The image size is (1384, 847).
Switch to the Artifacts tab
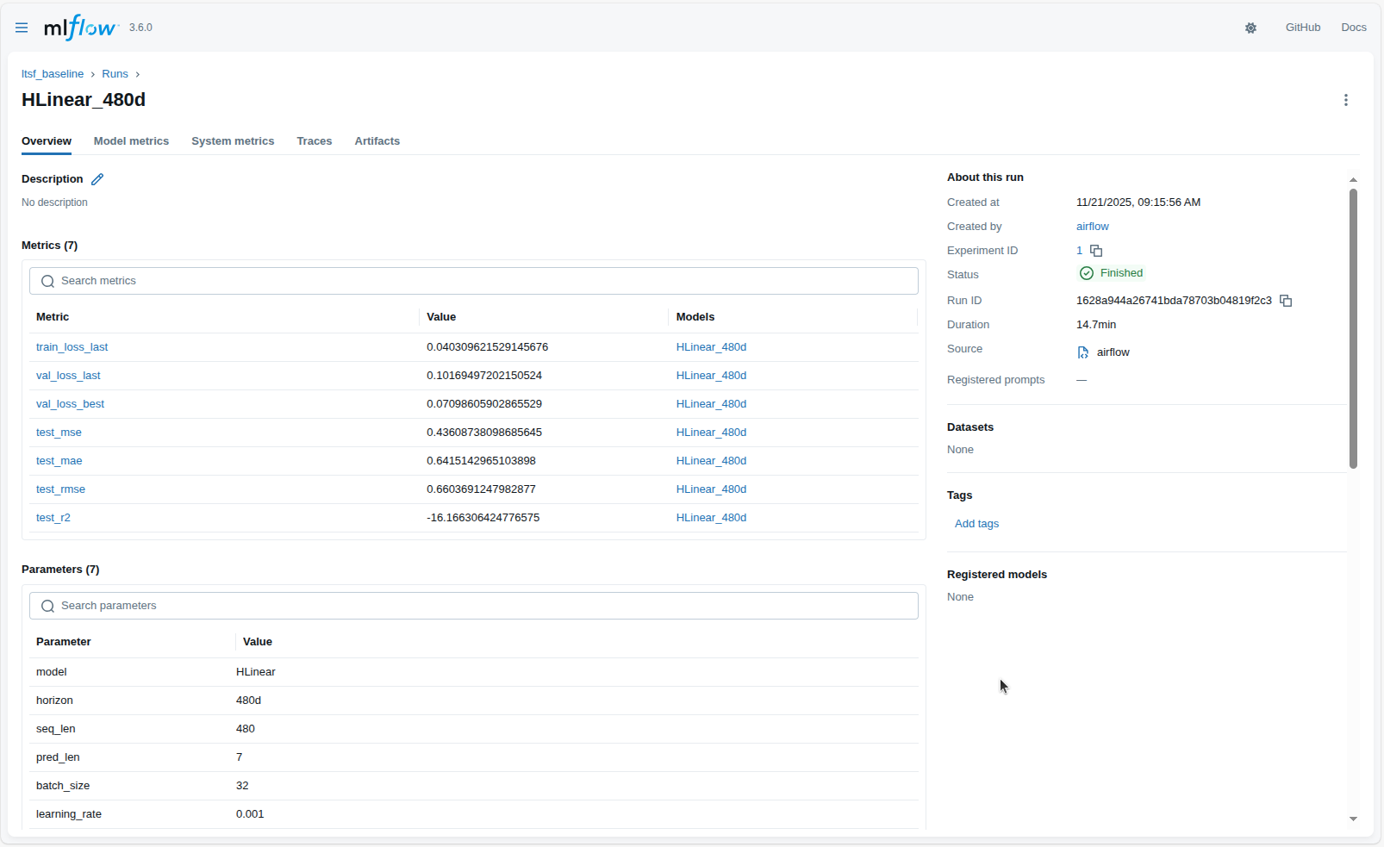tap(377, 141)
